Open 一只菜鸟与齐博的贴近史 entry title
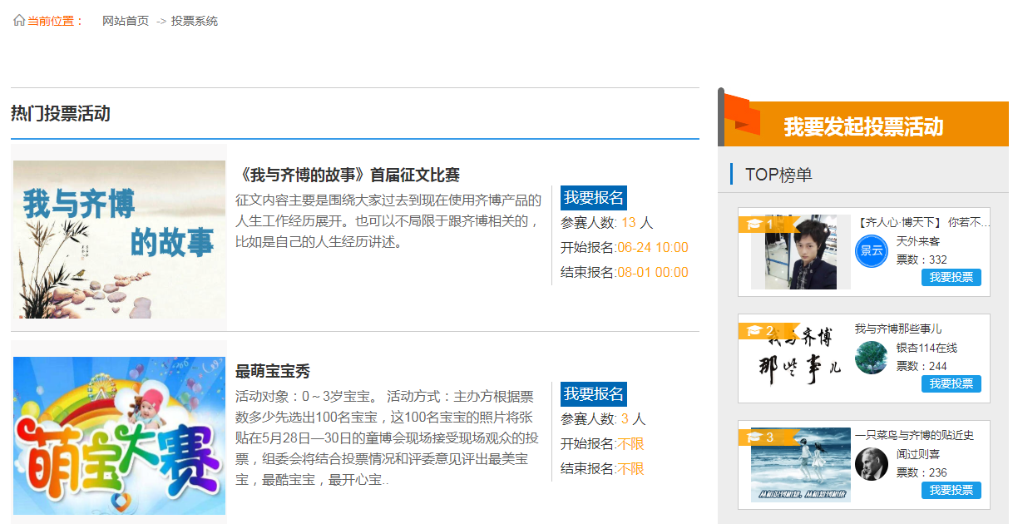This screenshot has width=1013, height=524. tap(914, 435)
